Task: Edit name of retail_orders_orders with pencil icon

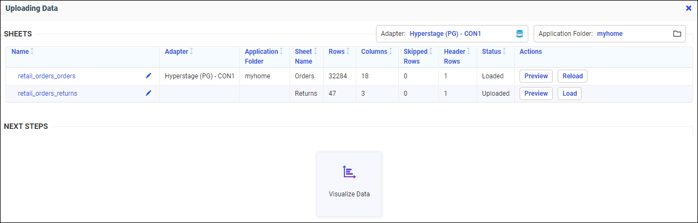Action: [149, 76]
